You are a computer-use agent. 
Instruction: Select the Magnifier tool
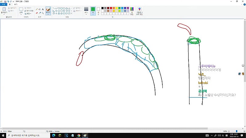coord(43,13)
